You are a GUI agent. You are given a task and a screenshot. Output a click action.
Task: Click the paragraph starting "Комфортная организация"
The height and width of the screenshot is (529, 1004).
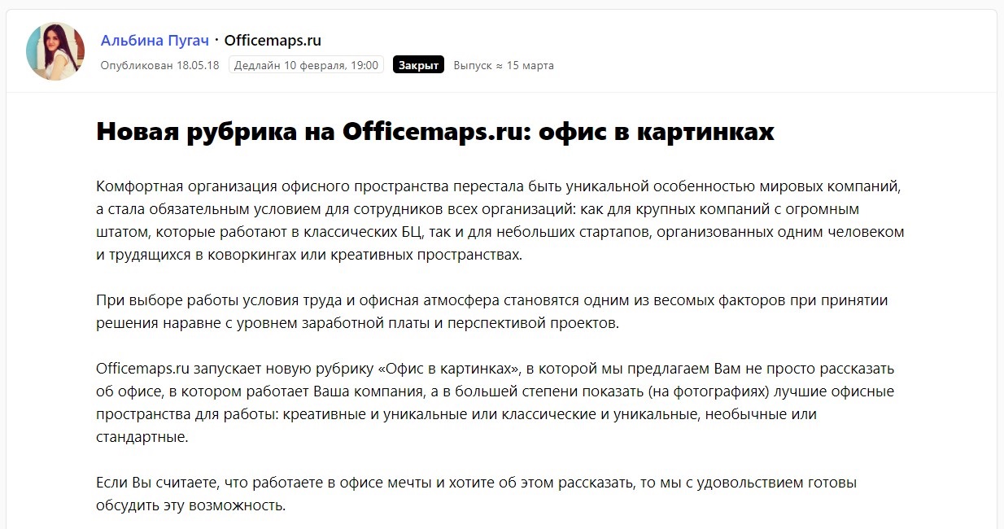click(500, 220)
